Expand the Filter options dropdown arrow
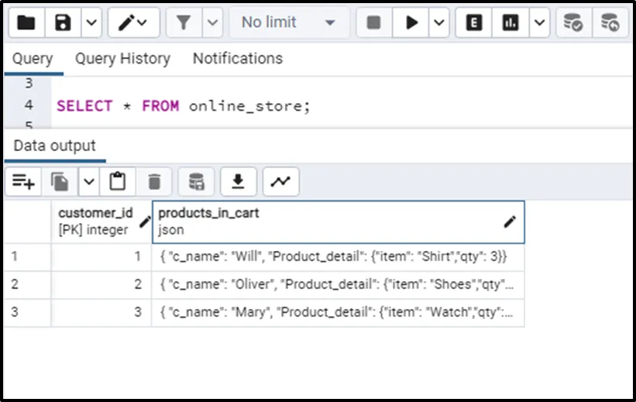The height and width of the screenshot is (402, 636). 212,23
